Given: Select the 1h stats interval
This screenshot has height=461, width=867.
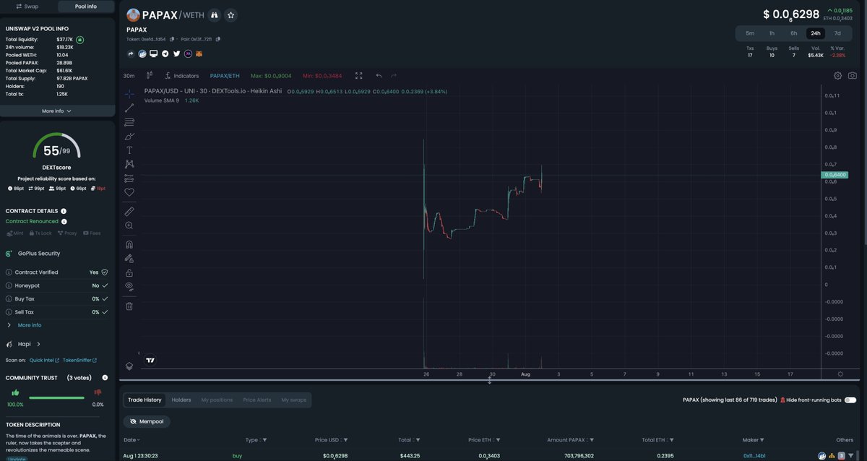Looking at the screenshot, I should pos(772,33).
